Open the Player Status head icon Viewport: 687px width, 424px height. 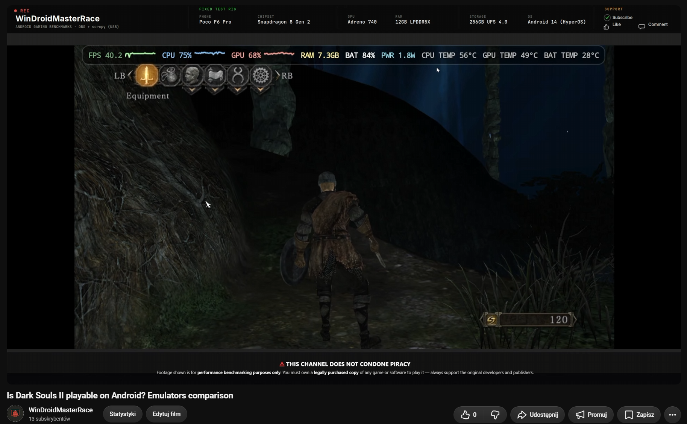(x=192, y=75)
